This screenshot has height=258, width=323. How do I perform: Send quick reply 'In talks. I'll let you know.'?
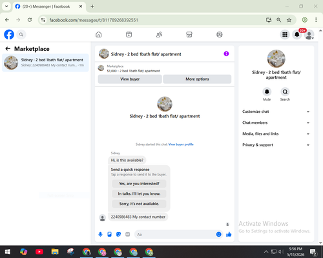139,193
